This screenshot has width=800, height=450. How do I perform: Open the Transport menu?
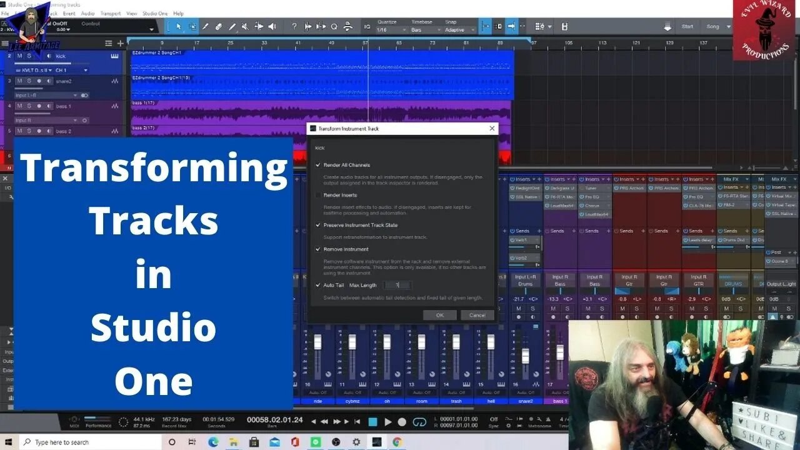[x=111, y=13]
